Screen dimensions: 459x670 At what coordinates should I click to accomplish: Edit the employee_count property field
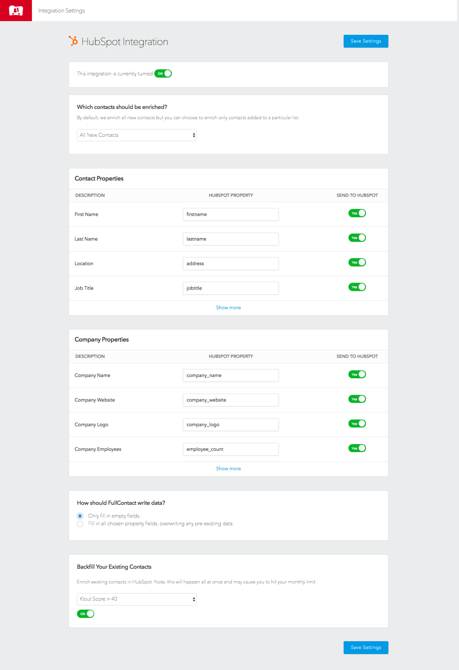coord(231,449)
